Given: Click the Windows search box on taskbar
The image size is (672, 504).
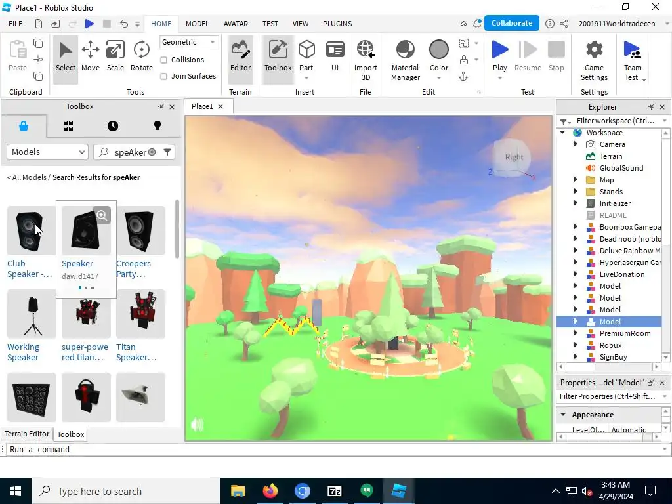Looking at the screenshot, I should 126,491.
